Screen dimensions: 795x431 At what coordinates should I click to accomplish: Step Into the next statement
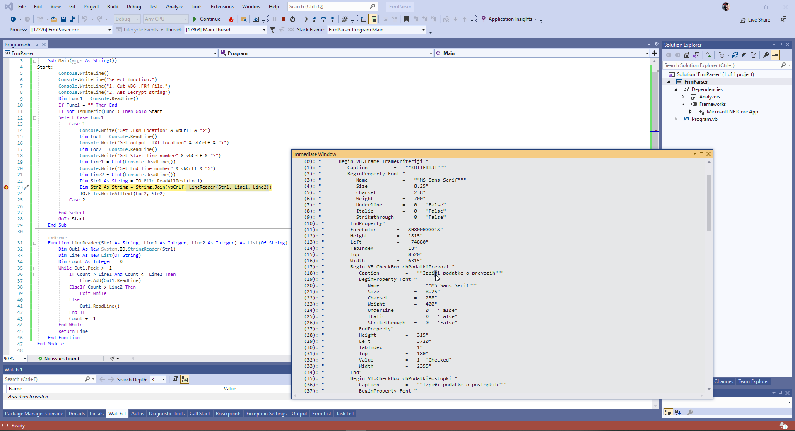click(314, 19)
